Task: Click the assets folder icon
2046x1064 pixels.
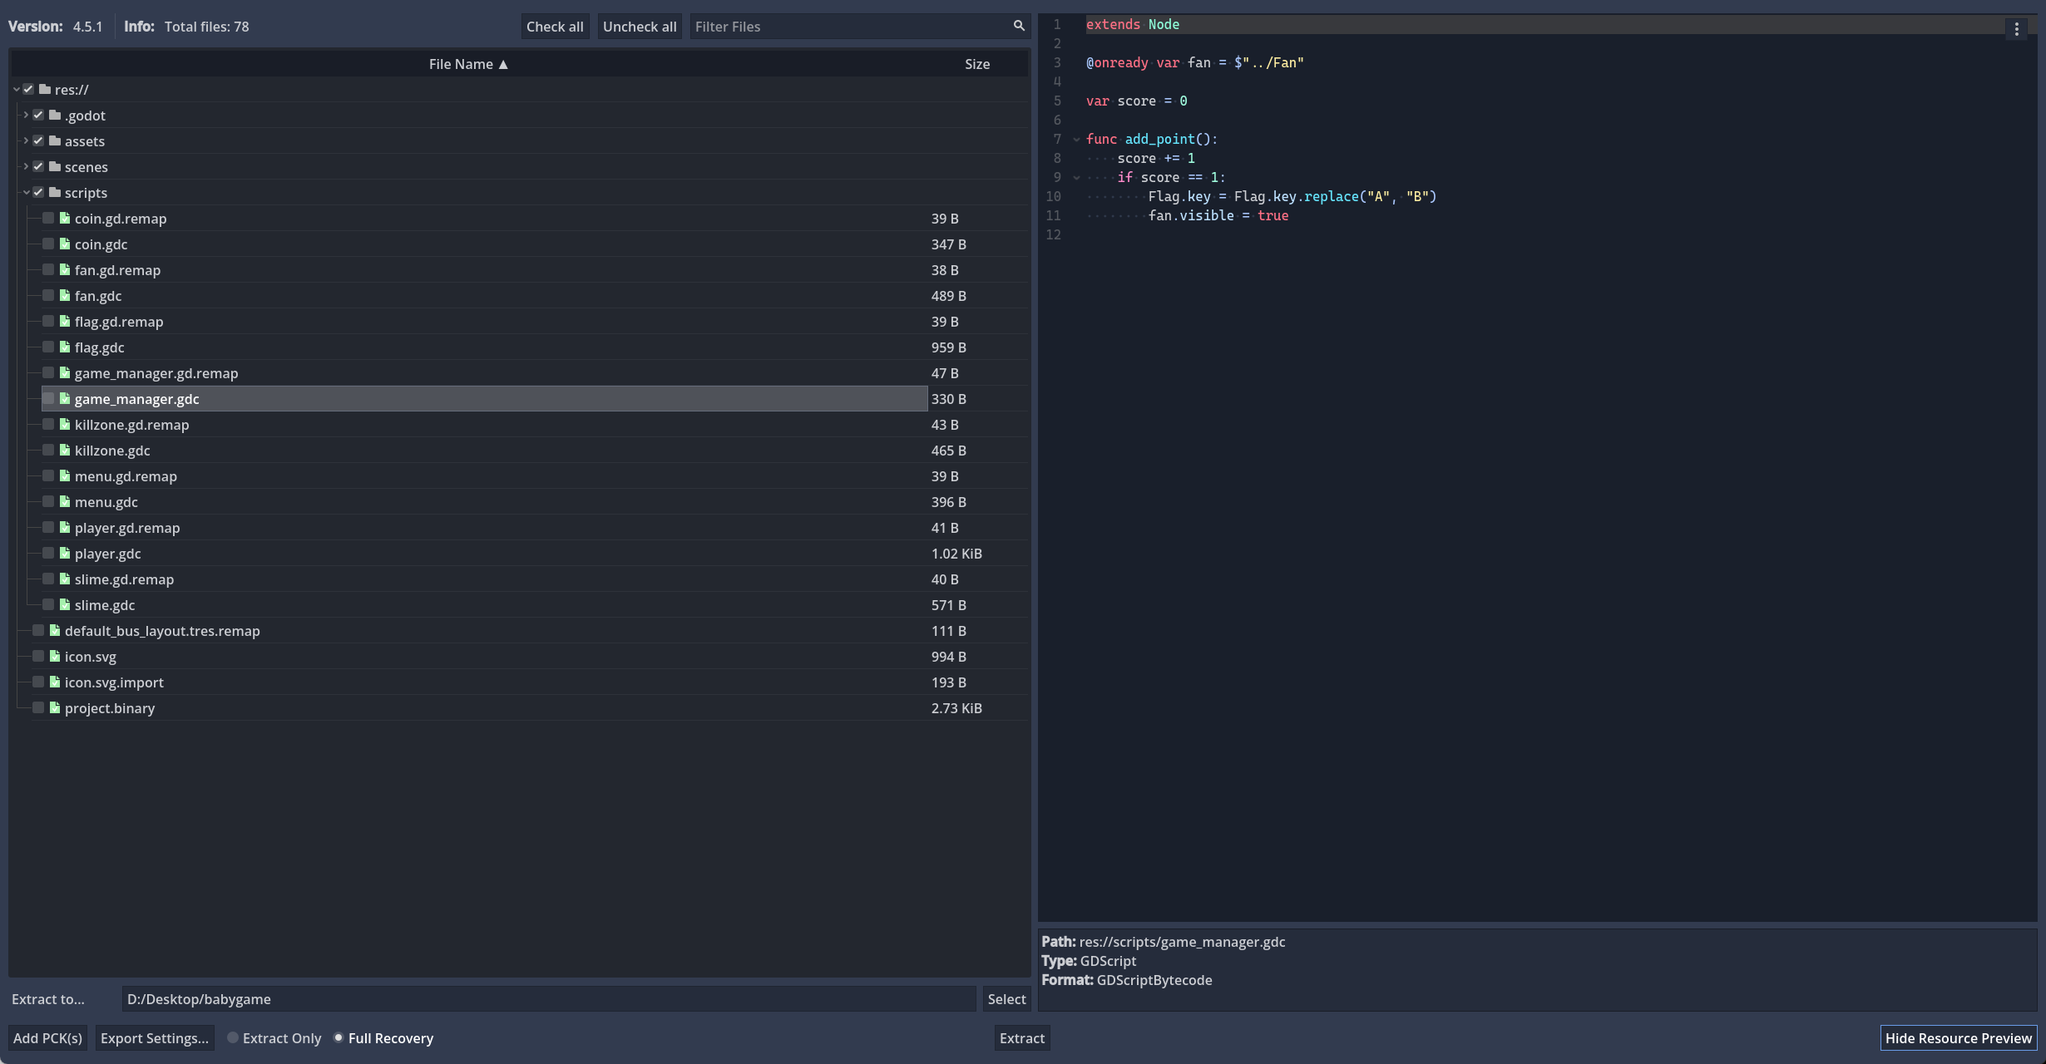Action: (55, 141)
